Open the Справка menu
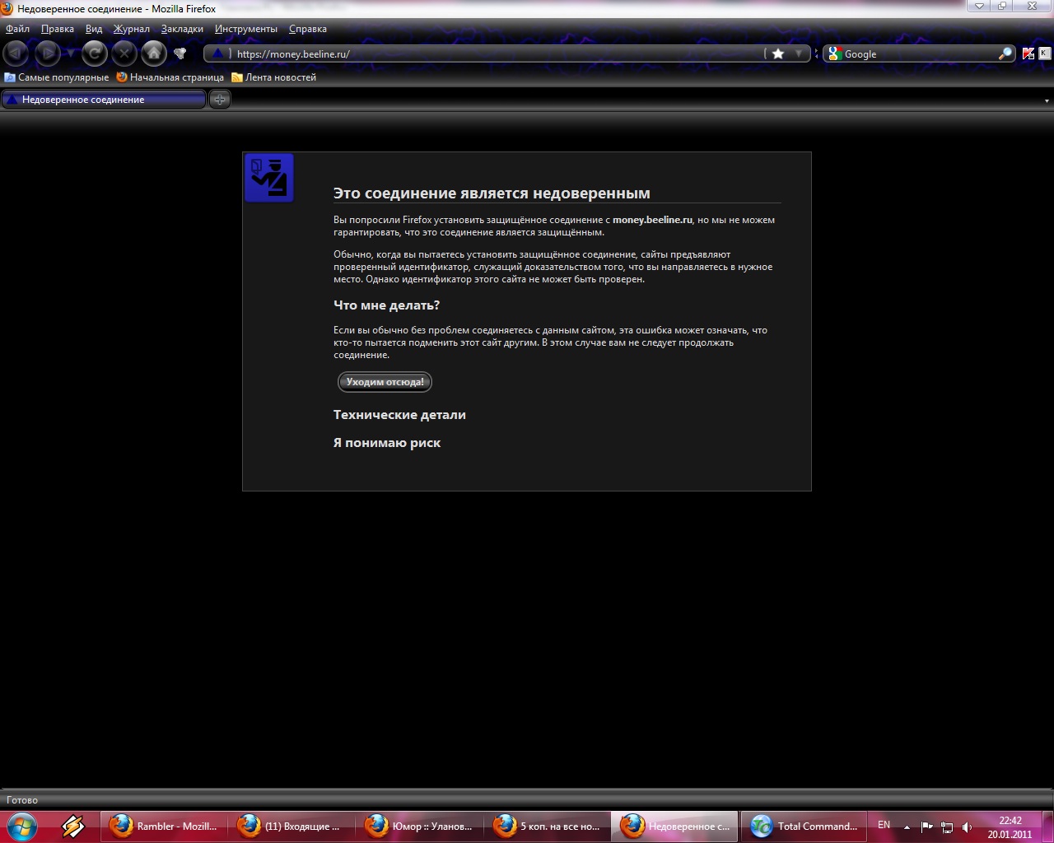This screenshot has height=843, width=1054. click(308, 29)
